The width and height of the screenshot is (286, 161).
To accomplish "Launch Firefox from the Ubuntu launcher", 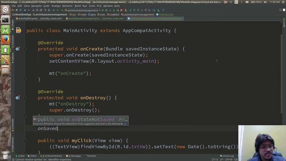I will point(5,40).
